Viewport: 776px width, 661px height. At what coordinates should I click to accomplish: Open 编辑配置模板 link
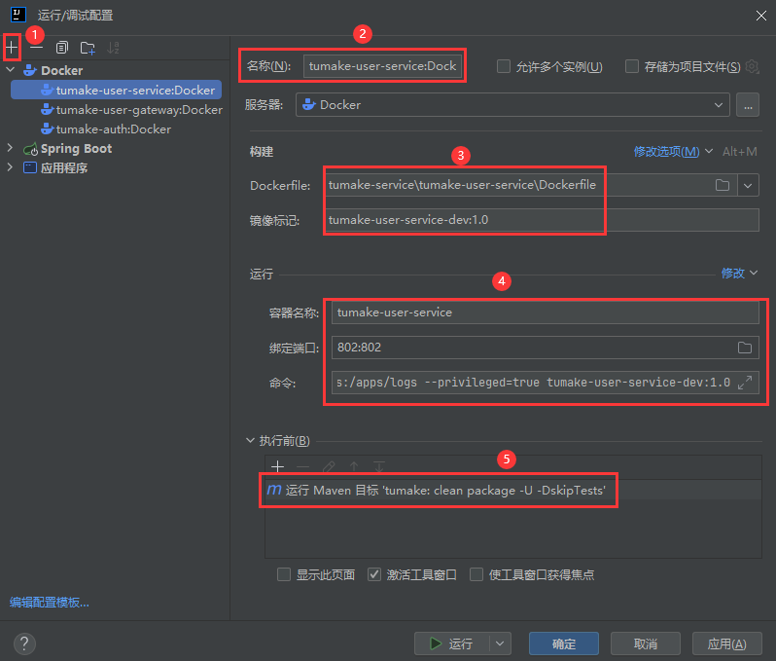[x=50, y=603]
